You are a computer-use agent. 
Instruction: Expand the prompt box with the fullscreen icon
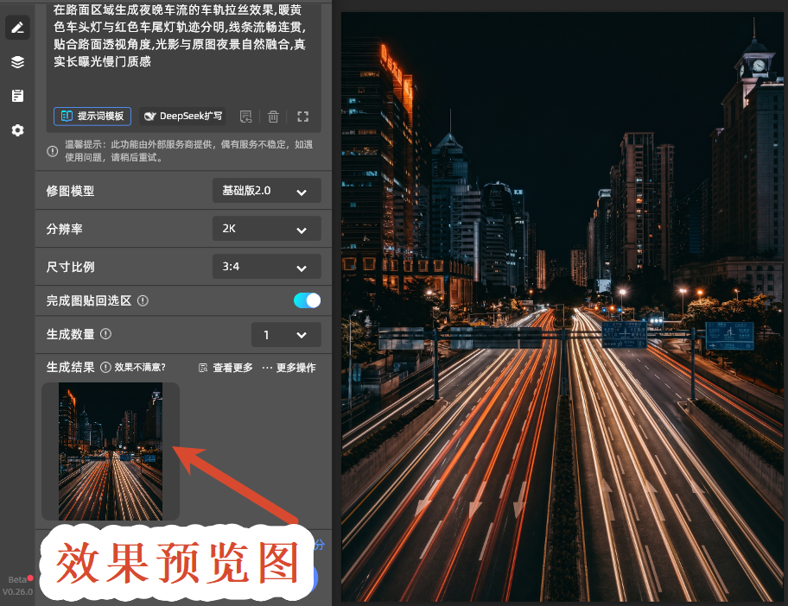click(x=302, y=117)
